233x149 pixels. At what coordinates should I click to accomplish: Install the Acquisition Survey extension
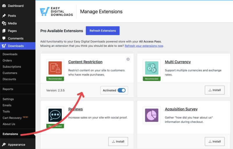215,141
